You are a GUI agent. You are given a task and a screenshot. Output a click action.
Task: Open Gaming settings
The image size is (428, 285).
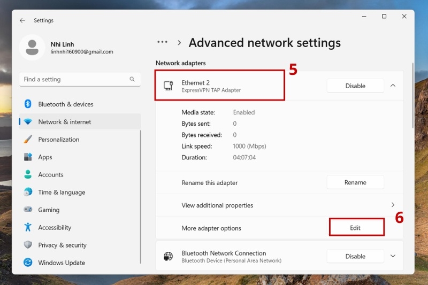point(80,210)
